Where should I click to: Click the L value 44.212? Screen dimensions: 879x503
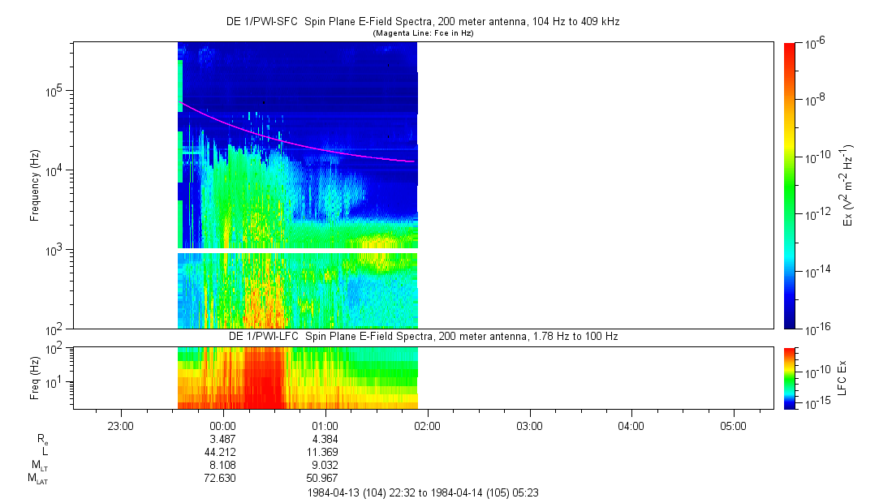(x=222, y=451)
